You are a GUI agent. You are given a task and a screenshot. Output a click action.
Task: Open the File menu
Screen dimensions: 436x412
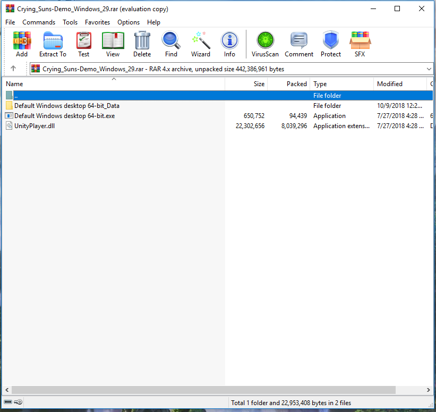pos(10,22)
